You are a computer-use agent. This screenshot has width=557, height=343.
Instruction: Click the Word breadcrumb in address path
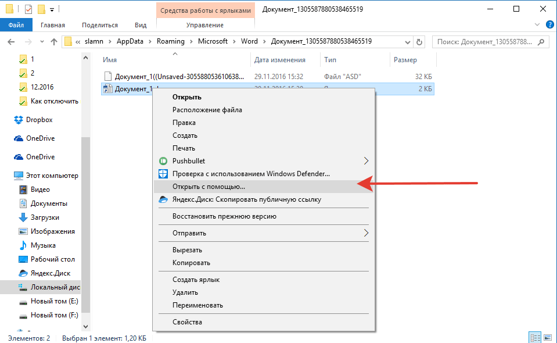tap(249, 42)
